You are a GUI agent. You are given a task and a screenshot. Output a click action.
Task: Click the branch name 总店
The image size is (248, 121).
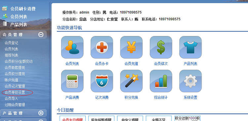pyautogui.click(x=83, y=19)
